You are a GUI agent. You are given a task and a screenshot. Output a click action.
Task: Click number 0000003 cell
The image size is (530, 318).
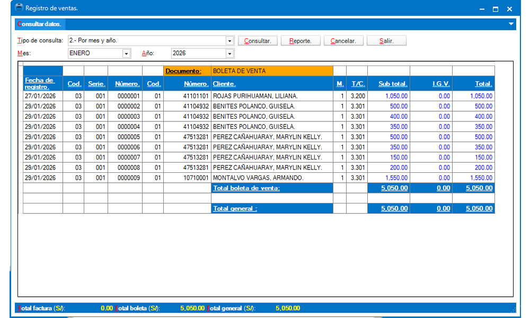(x=125, y=116)
